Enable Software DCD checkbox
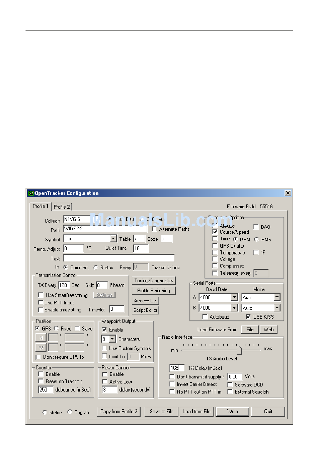Image resolution: width=318 pixels, height=476 pixels. (x=230, y=384)
